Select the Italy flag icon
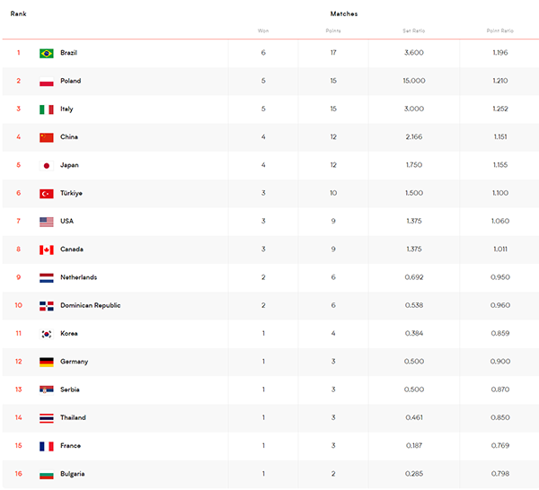Screen dimensions: 539x490 pos(47,109)
